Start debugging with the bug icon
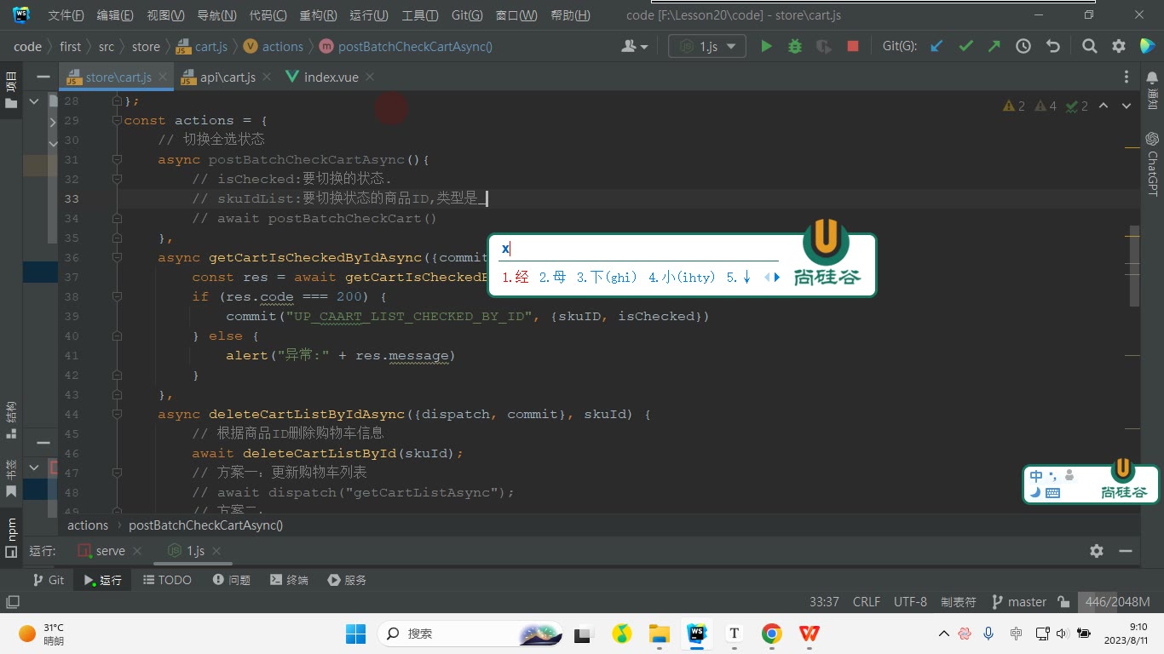Image resolution: width=1164 pixels, height=654 pixels. 795,46
